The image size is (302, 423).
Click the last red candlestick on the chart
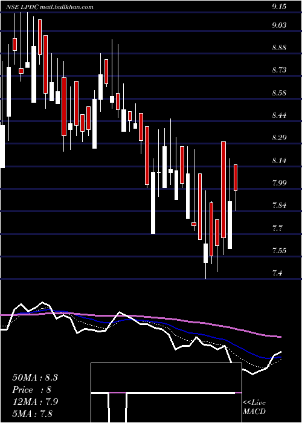236,178
